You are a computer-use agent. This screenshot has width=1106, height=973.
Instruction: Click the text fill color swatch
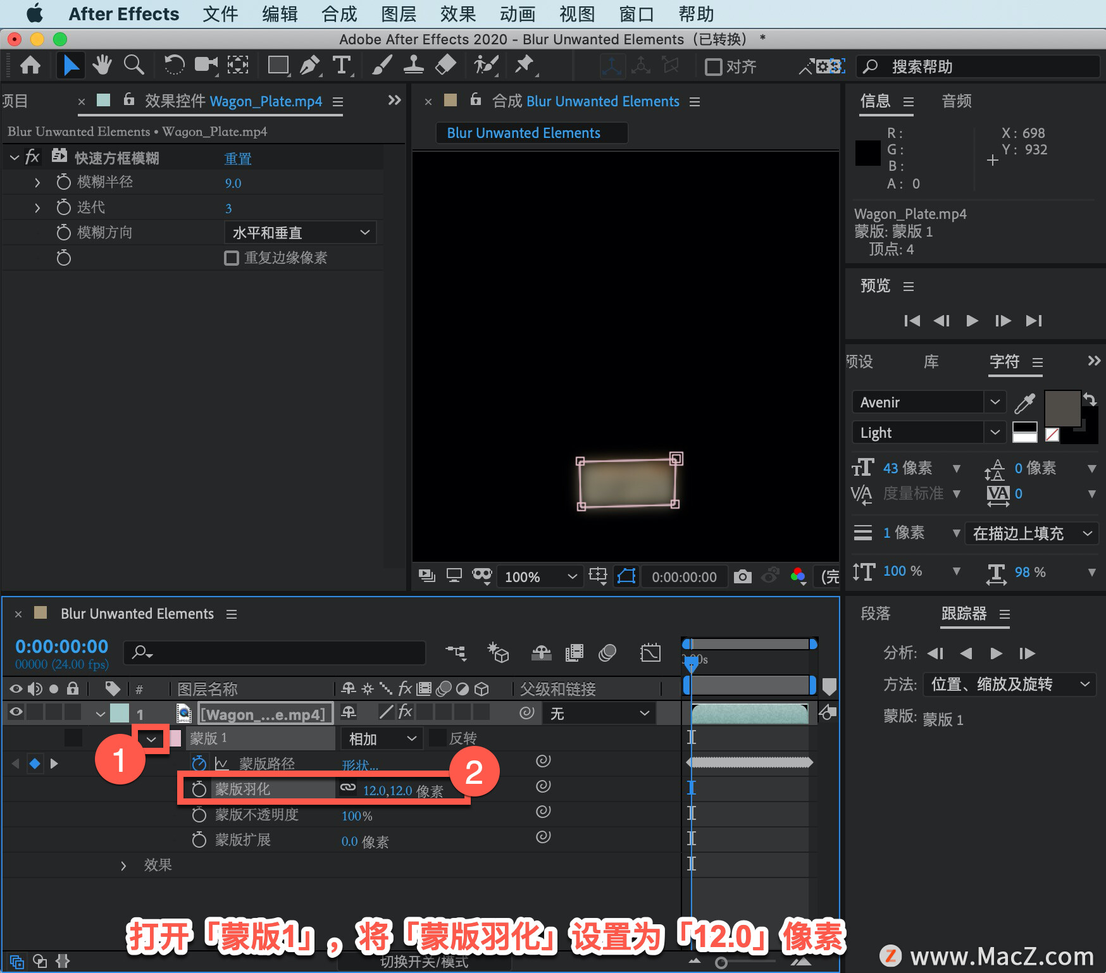1062,409
